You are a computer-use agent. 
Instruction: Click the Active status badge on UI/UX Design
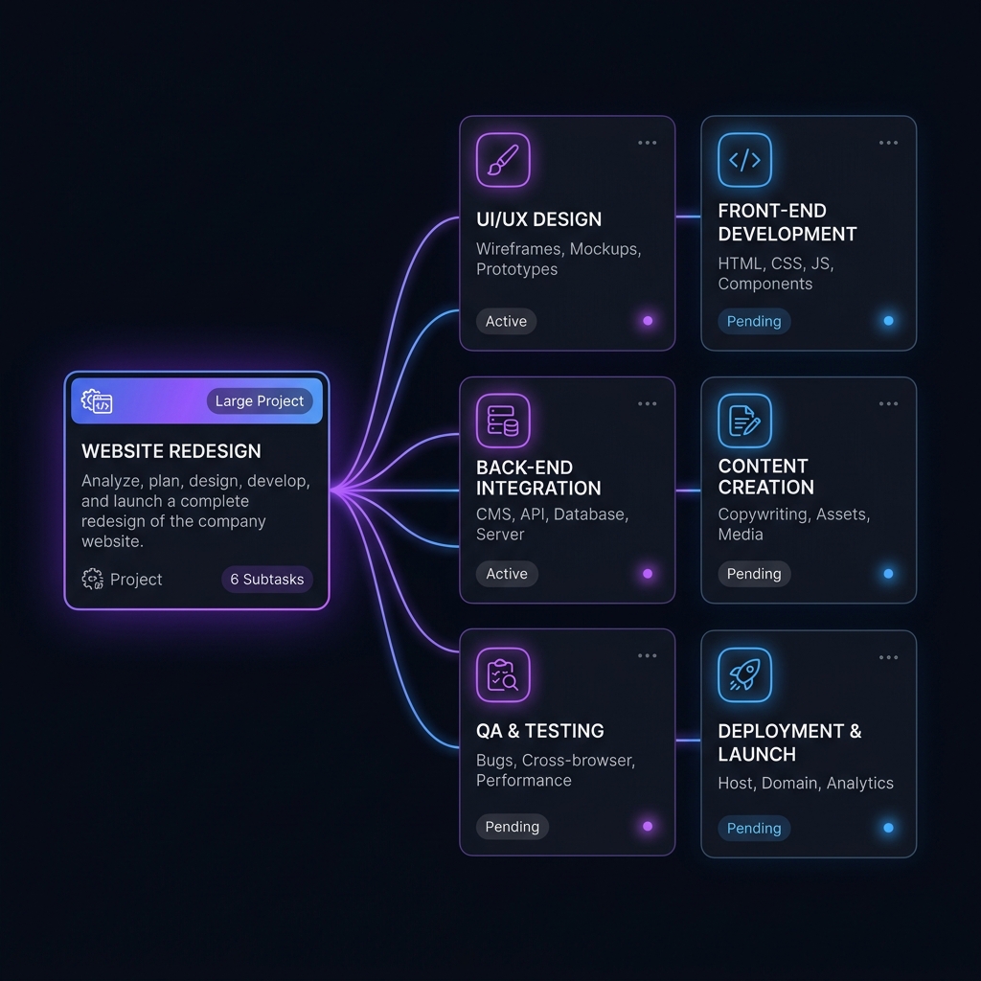click(x=506, y=321)
